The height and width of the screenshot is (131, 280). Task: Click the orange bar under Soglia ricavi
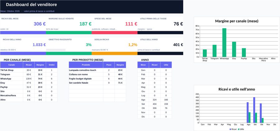tap(114, 54)
